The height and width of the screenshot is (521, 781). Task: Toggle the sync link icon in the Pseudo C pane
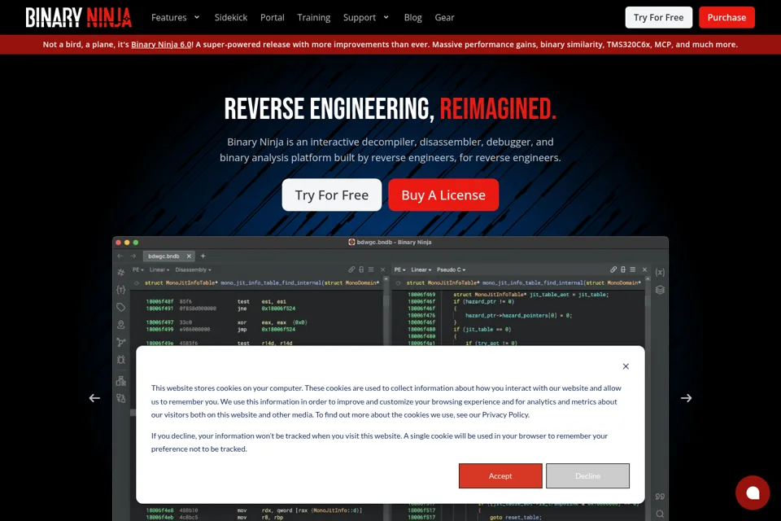click(x=613, y=269)
